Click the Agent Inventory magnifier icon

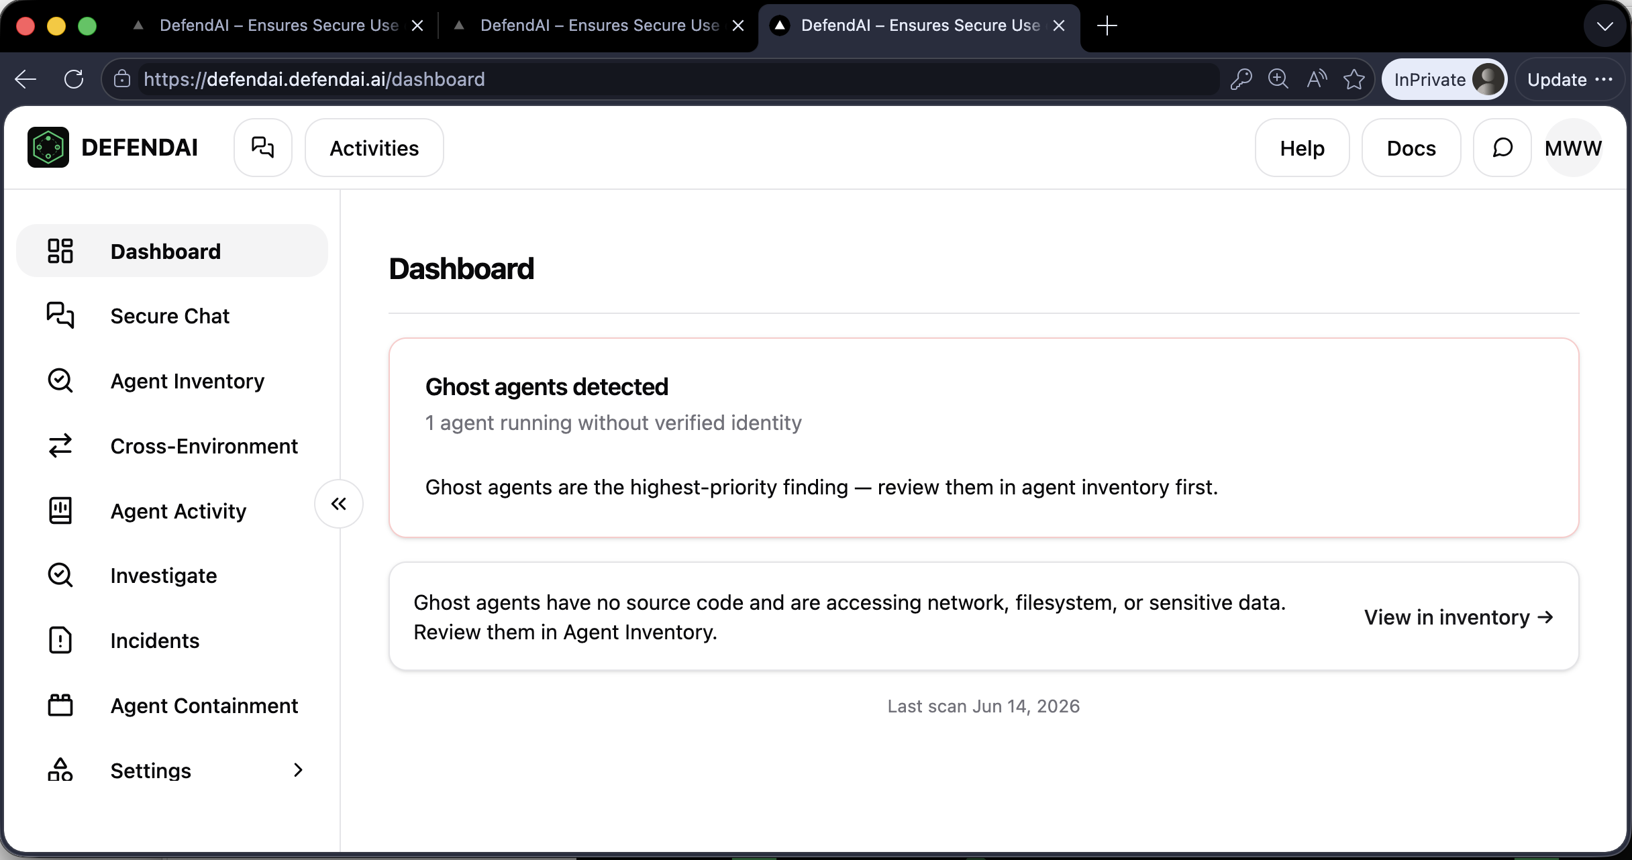coord(60,380)
